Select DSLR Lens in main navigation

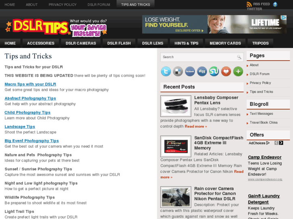tap(153, 43)
